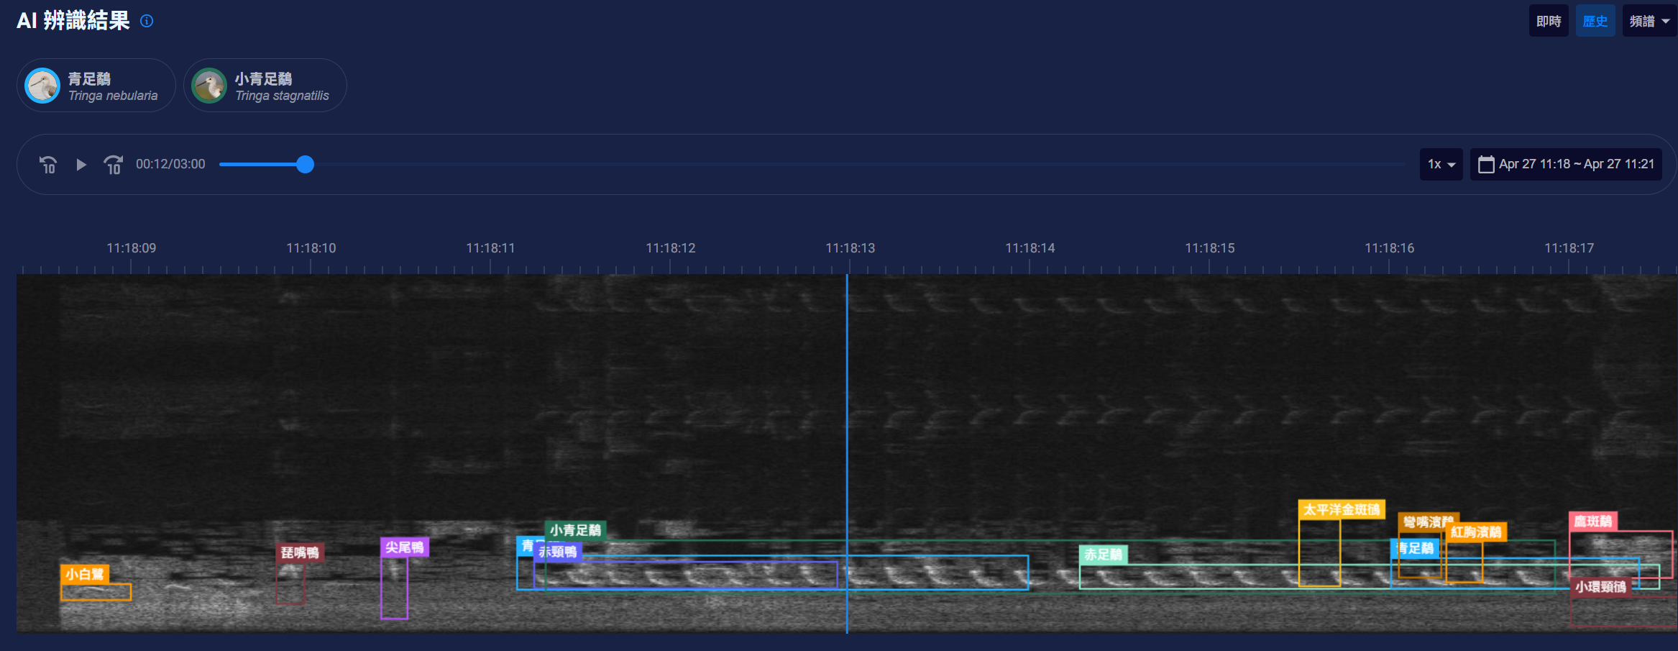Select the 太平洋金斑鴴 detection label
The height and width of the screenshot is (651, 1678).
(x=1342, y=509)
